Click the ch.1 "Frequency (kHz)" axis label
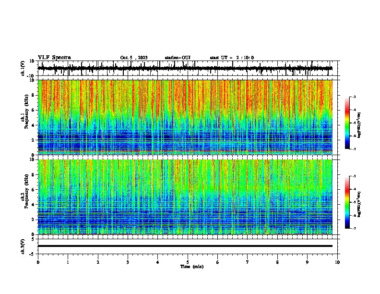The image size is (380, 294). 26,111
